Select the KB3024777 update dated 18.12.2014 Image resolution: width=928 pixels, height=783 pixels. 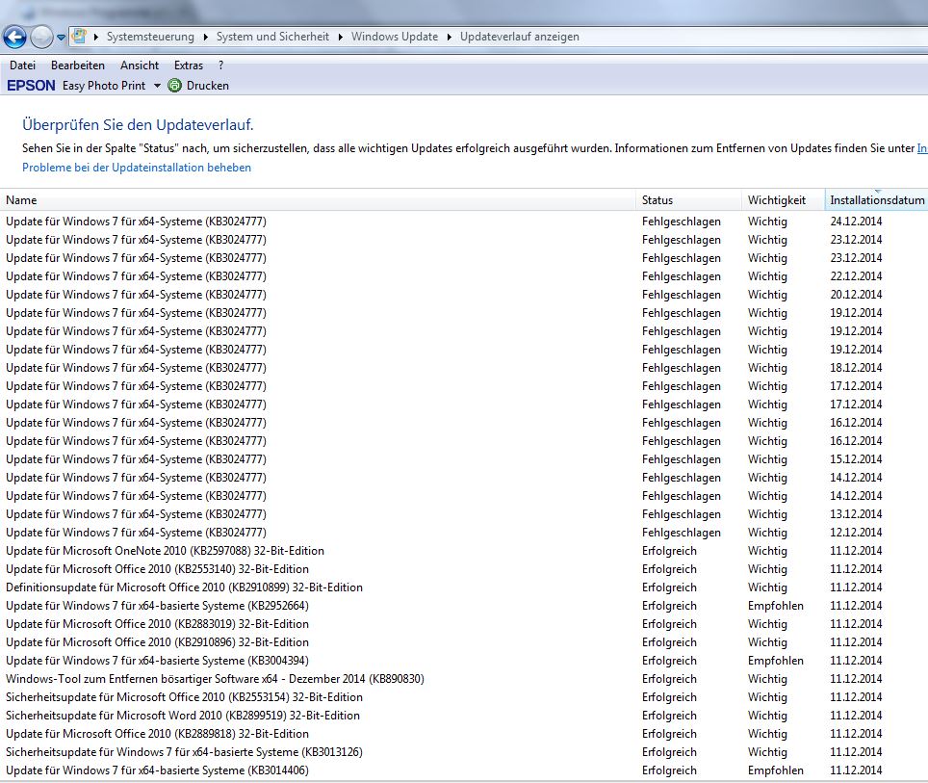(x=464, y=368)
